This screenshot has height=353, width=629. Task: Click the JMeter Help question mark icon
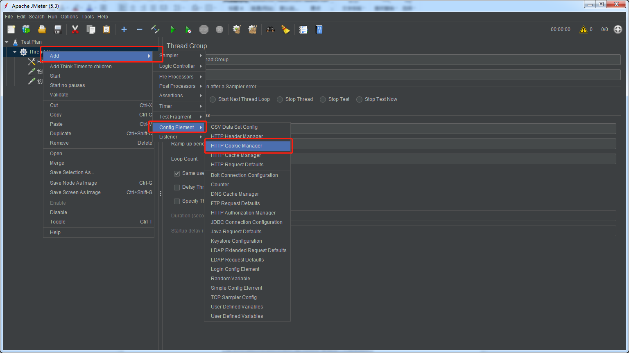point(319,29)
